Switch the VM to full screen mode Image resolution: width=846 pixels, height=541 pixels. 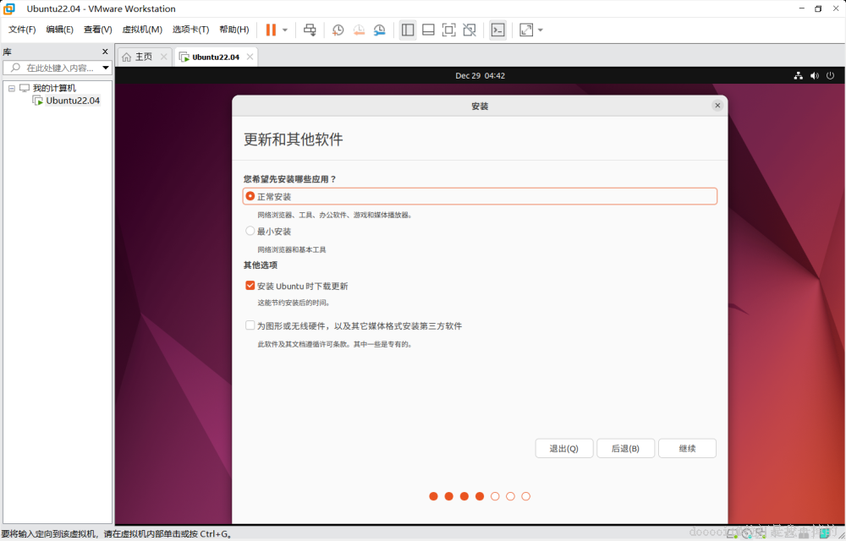pos(449,30)
